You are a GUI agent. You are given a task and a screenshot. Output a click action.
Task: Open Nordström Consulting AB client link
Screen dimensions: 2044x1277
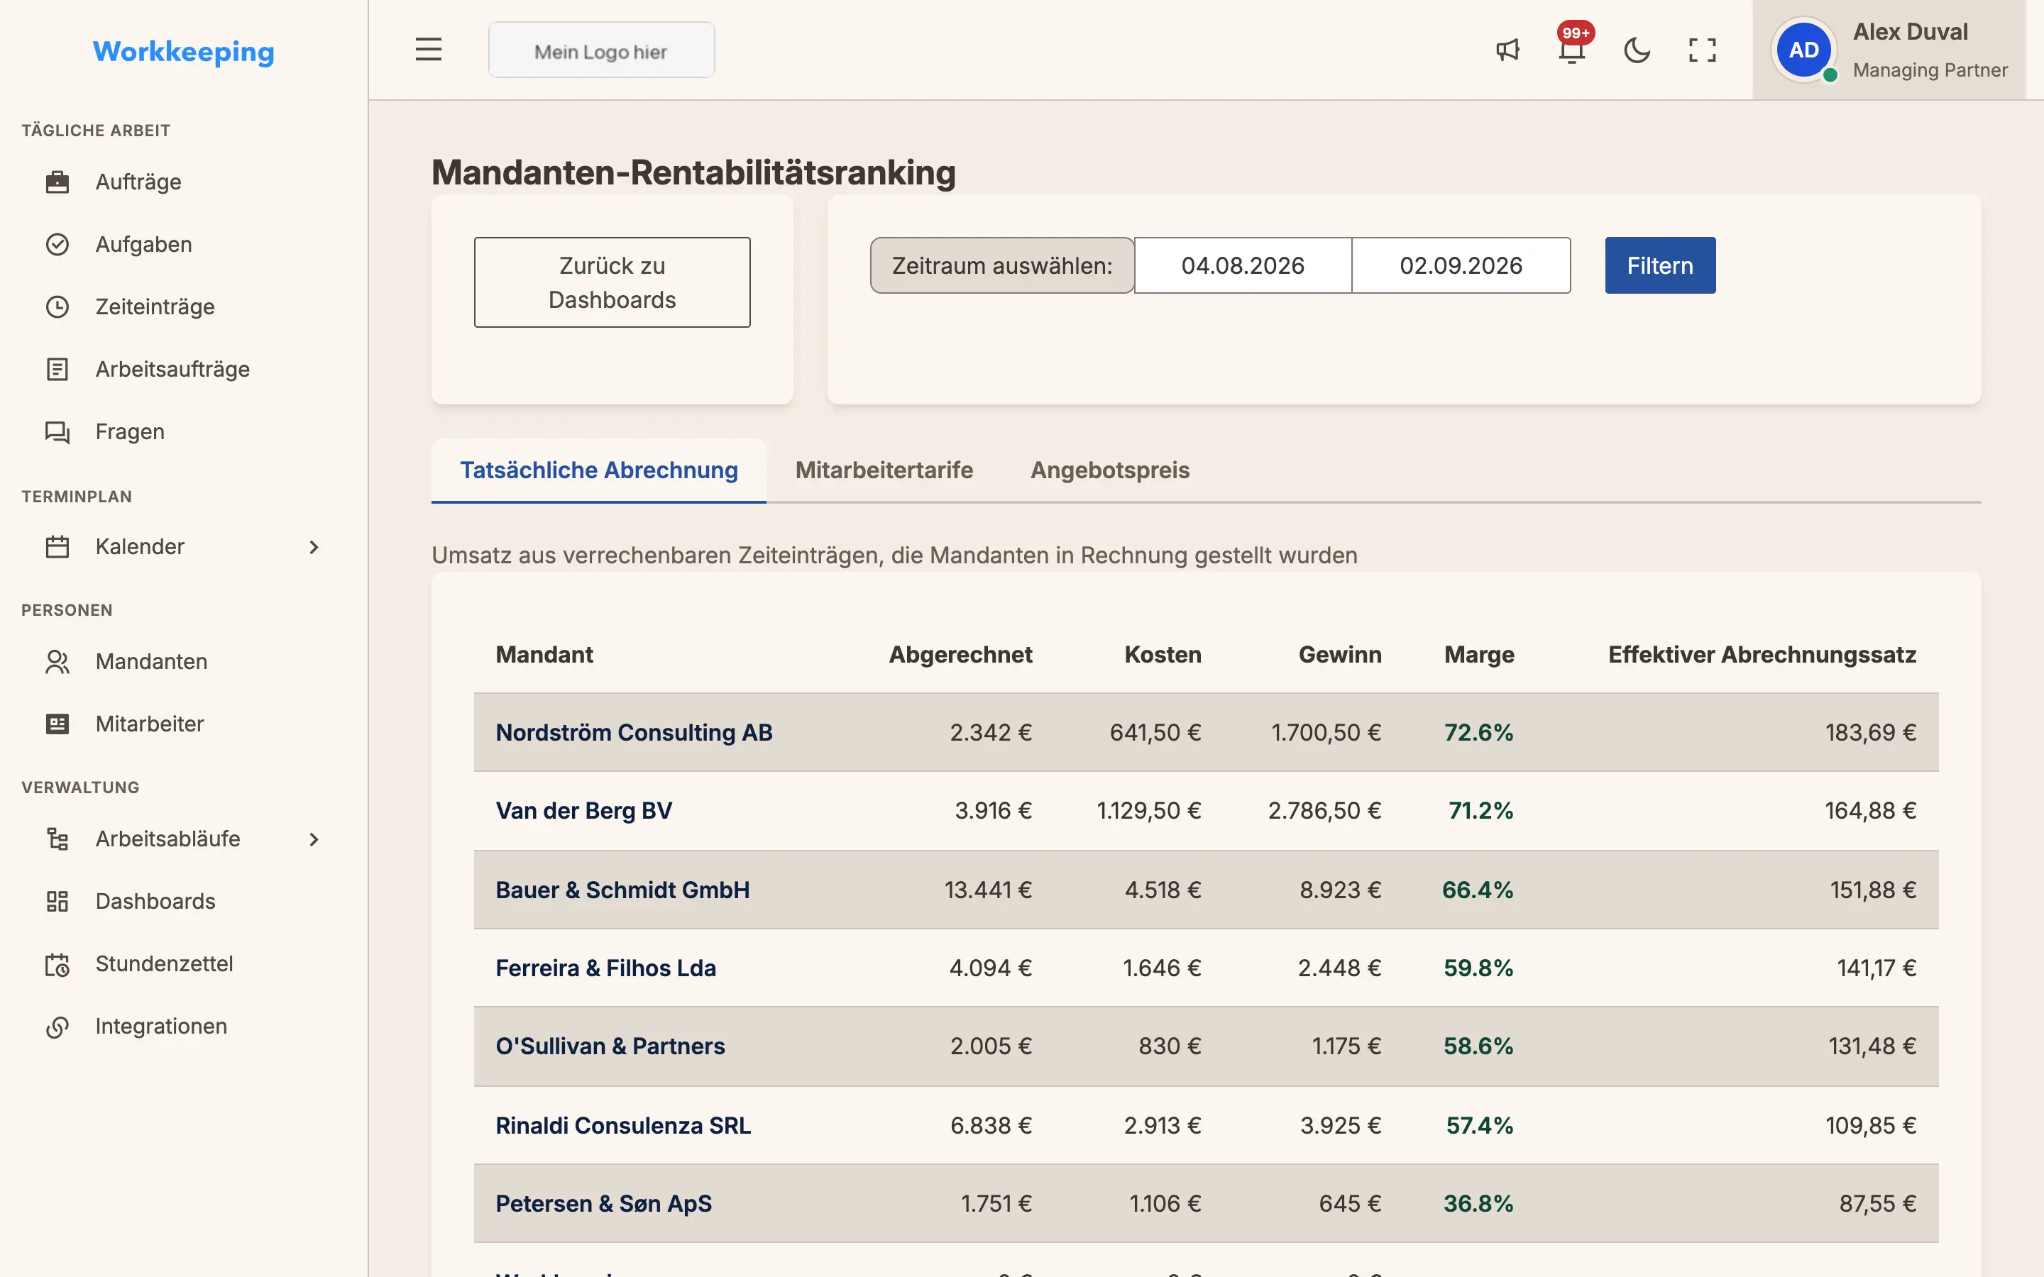[x=634, y=732]
